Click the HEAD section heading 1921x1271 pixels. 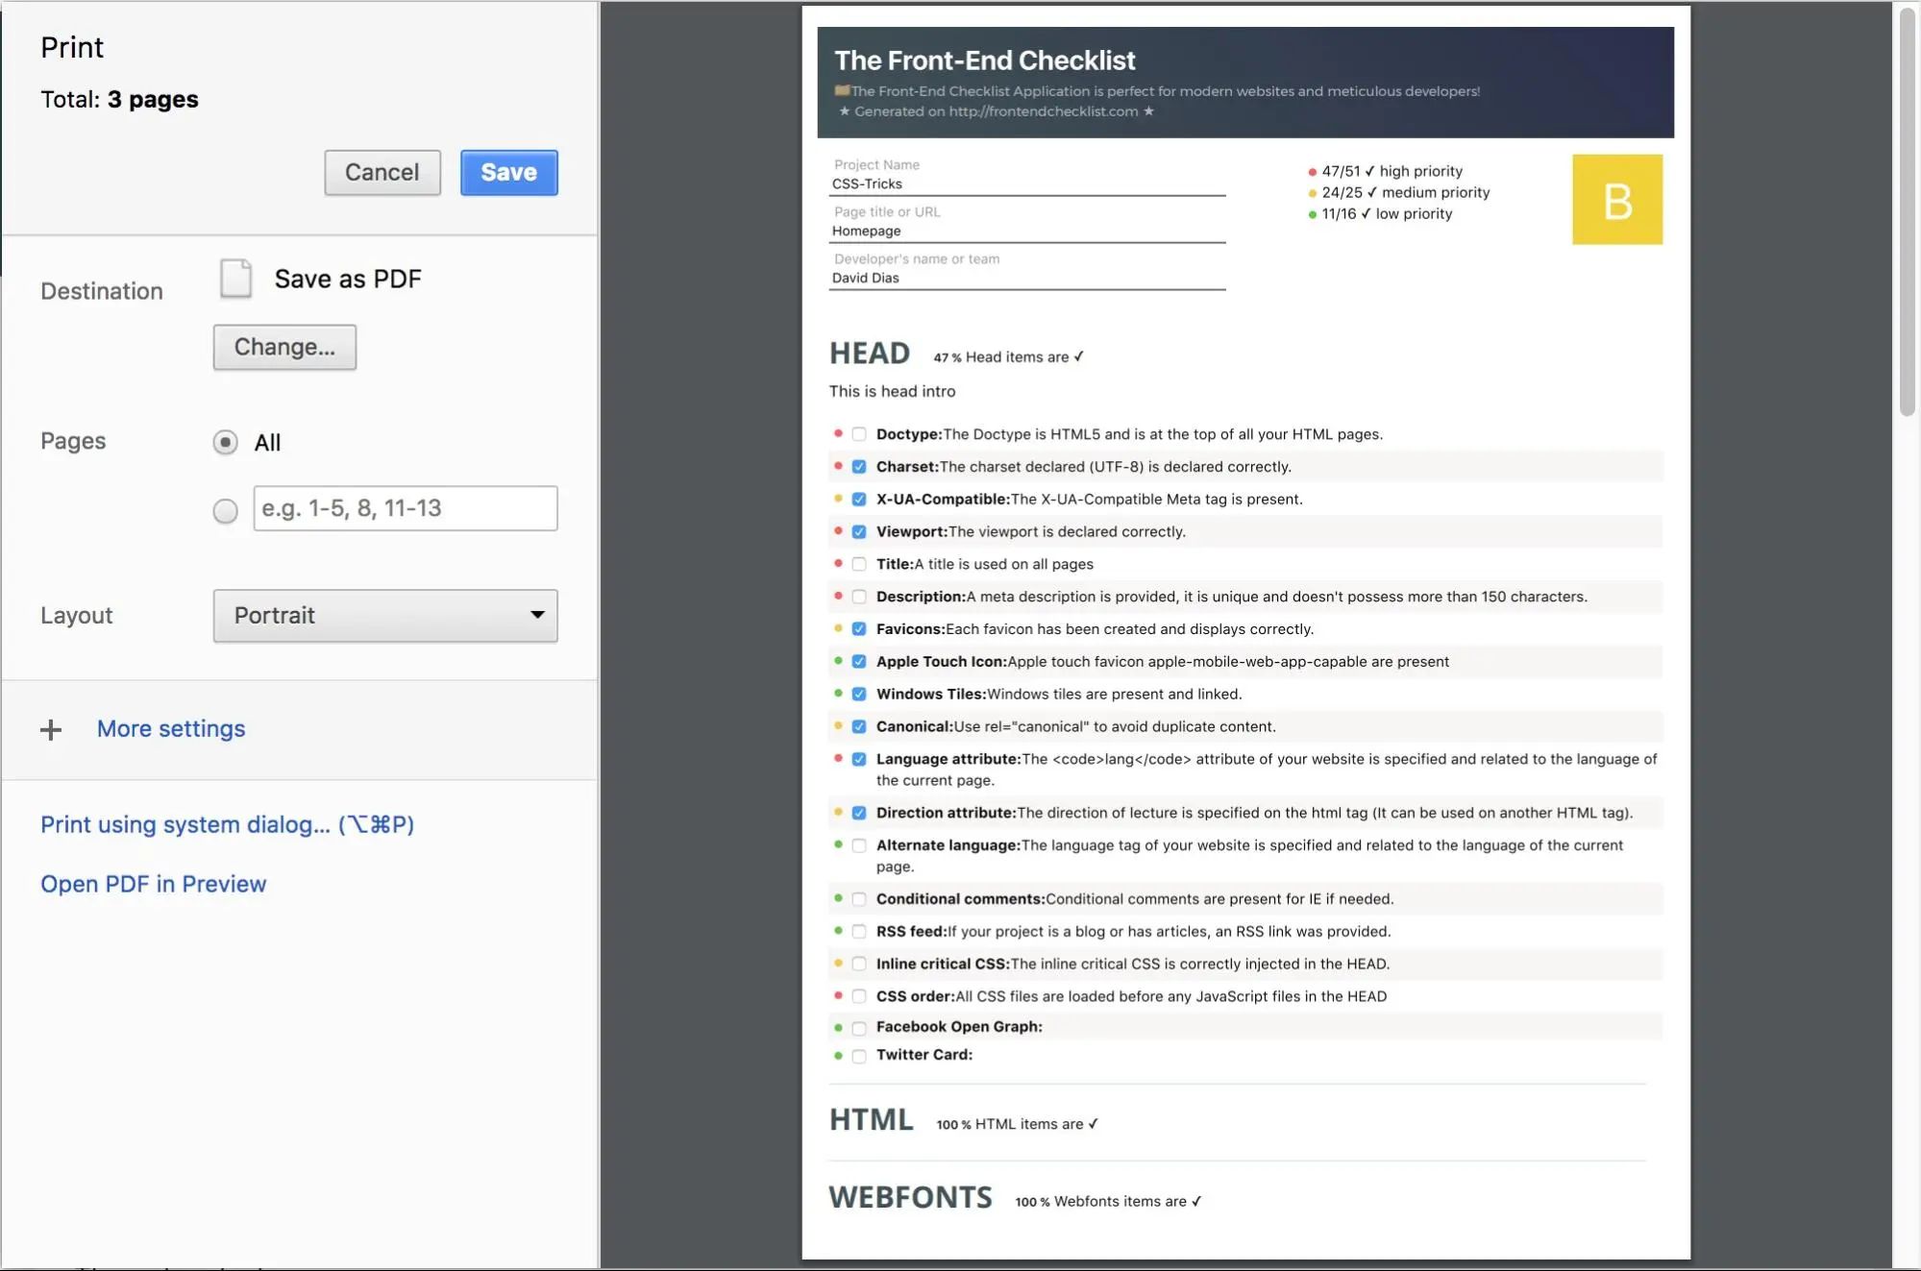pos(870,354)
